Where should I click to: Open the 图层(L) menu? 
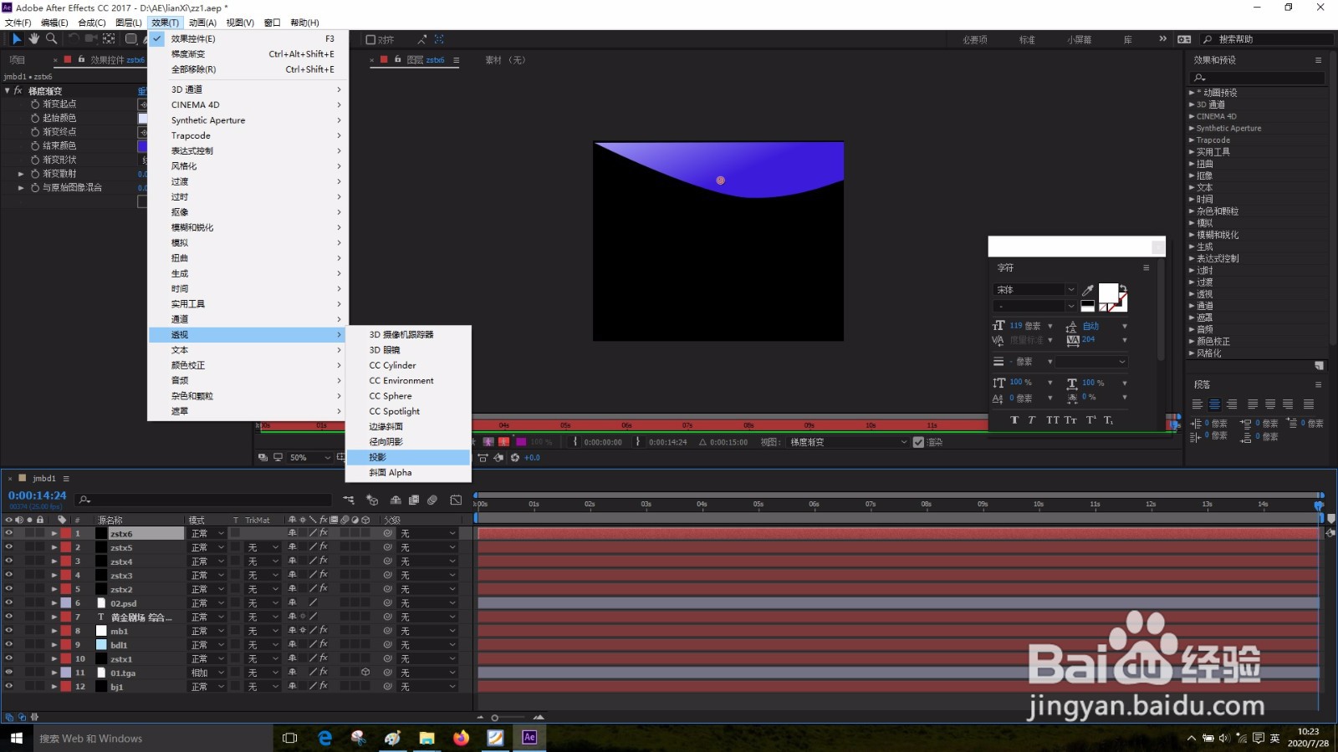click(x=129, y=23)
